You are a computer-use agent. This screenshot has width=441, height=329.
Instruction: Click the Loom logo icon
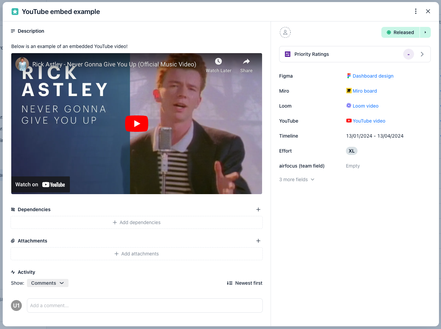(349, 106)
